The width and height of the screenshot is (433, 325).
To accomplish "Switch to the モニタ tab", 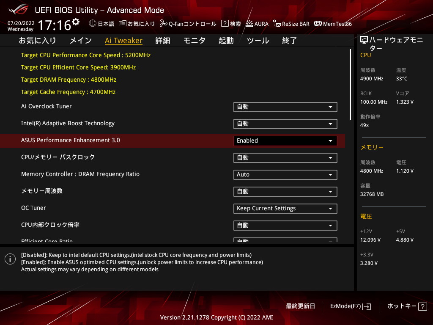I will click(x=195, y=41).
